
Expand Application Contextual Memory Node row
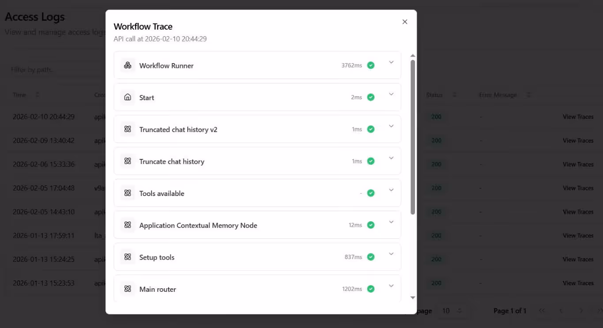click(391, 222)
